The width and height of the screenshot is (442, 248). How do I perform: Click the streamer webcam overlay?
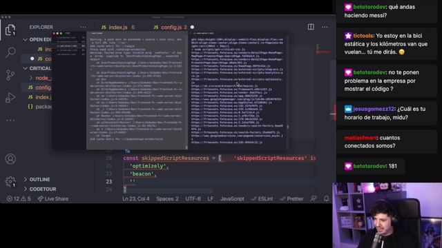[x=387, y=216]
